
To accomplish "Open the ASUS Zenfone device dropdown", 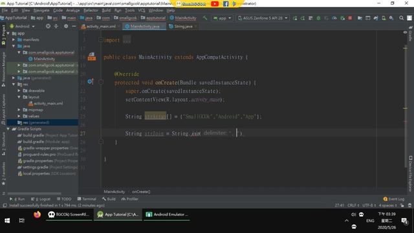I will click(263, 18).
